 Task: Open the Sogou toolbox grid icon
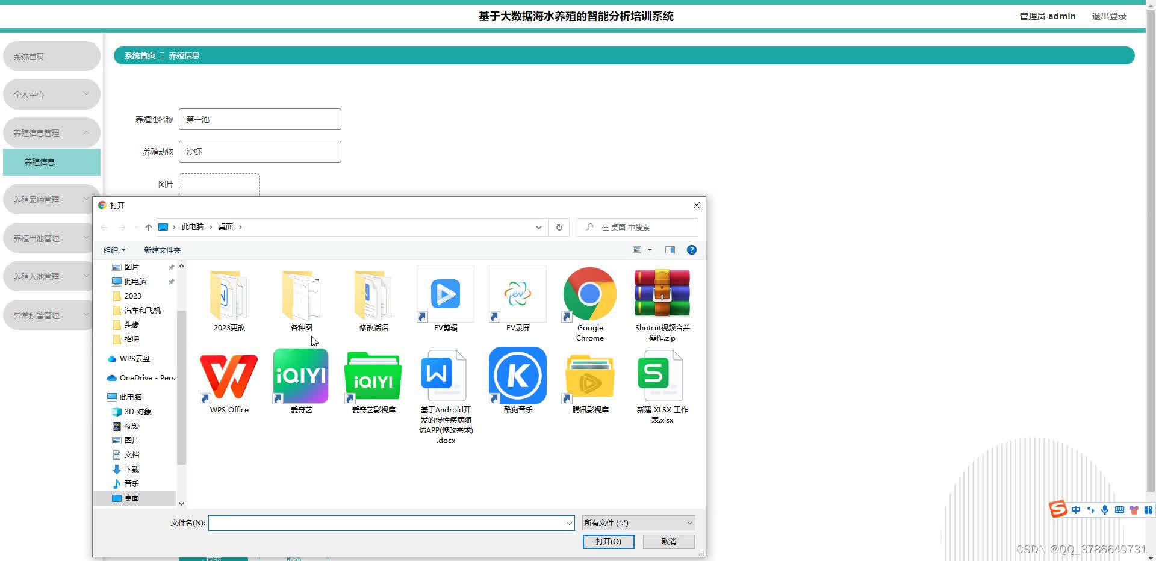1148,510
